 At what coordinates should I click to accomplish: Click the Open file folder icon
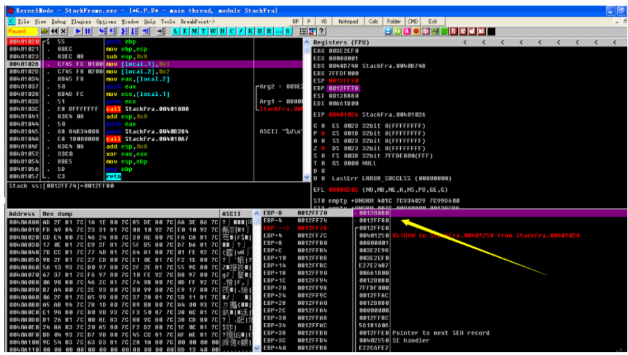click(x=44, y=31)
